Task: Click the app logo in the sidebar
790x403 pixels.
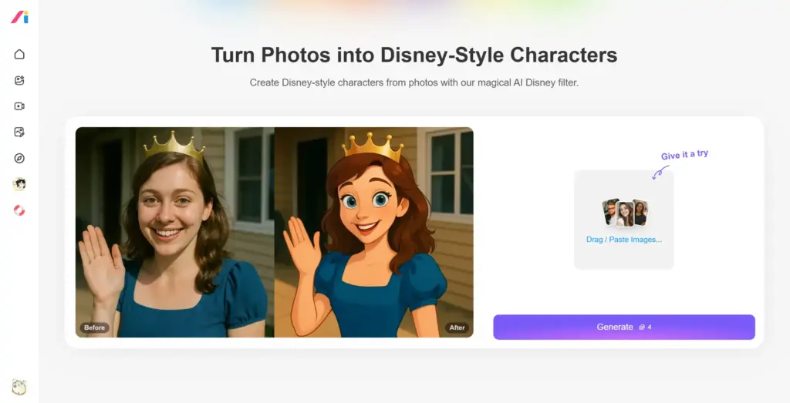Action: point(19,17)
